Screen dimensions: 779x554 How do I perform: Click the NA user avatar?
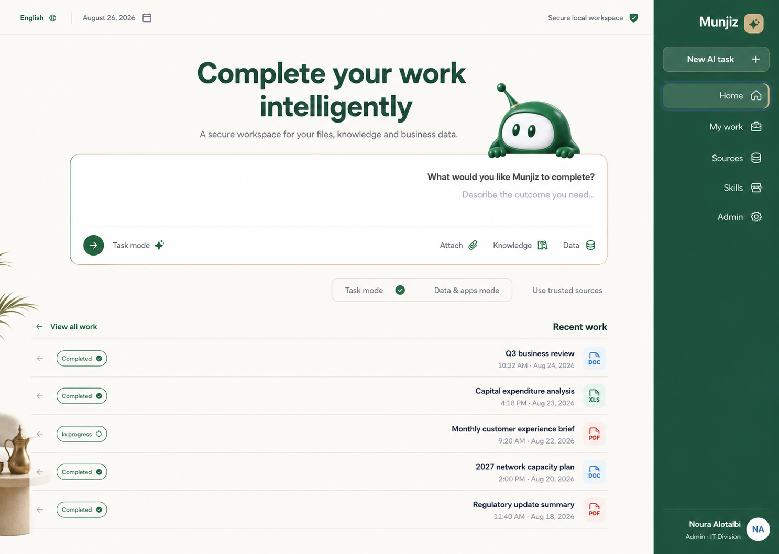pos(758,529)
